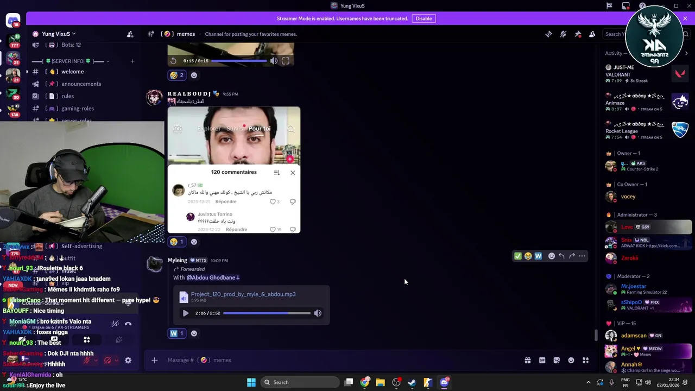Enter fullscreen on the video player
695x391 pixels.
click(286, 61)
